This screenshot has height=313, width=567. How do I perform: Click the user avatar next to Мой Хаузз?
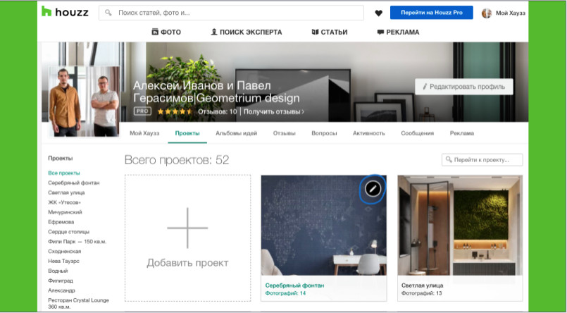pos(487,13)
